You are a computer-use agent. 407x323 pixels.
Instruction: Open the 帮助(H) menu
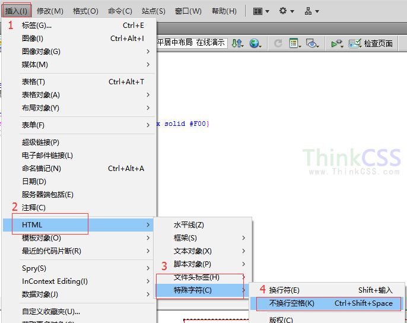[x=224, y=11]
